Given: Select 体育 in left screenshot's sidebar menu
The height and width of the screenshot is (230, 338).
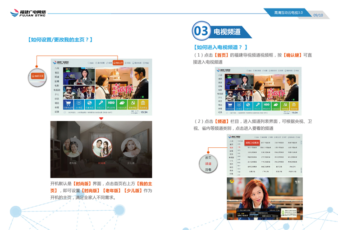Looking at the screenshot, I should [x=57, y=107].
